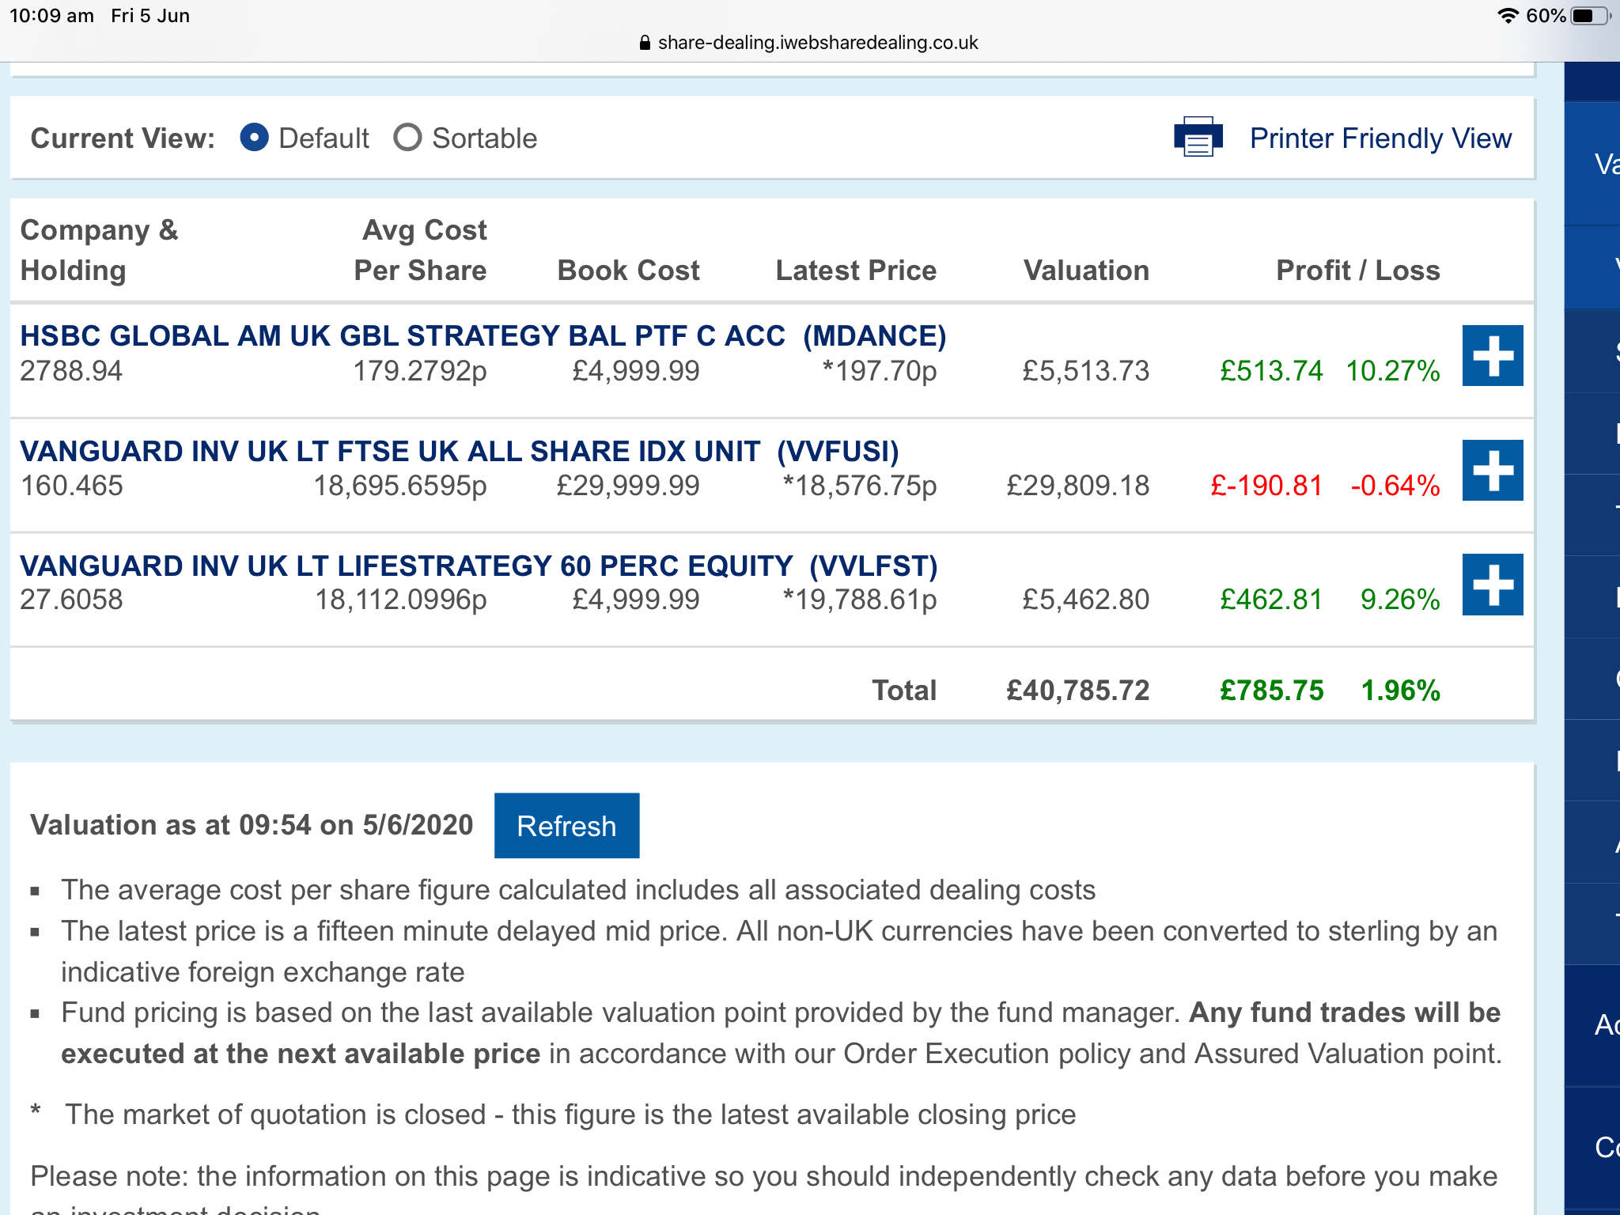Select the Default view radio button

click(254, 138)
